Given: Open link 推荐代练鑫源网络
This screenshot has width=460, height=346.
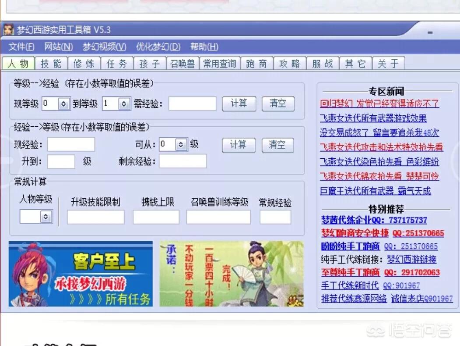Looking at the screenshot, I should tap(354, 298).
